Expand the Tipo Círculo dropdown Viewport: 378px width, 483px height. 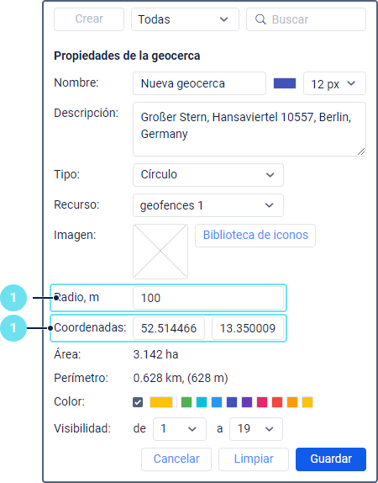[208, 175]
